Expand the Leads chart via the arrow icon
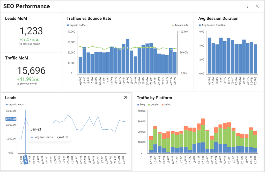Image resolution: width=265 pixels, height=172 pixels. click(125, 98)
